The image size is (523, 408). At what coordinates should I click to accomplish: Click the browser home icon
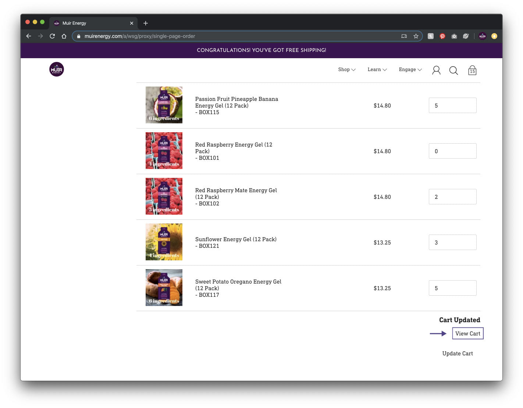point(64,36)
